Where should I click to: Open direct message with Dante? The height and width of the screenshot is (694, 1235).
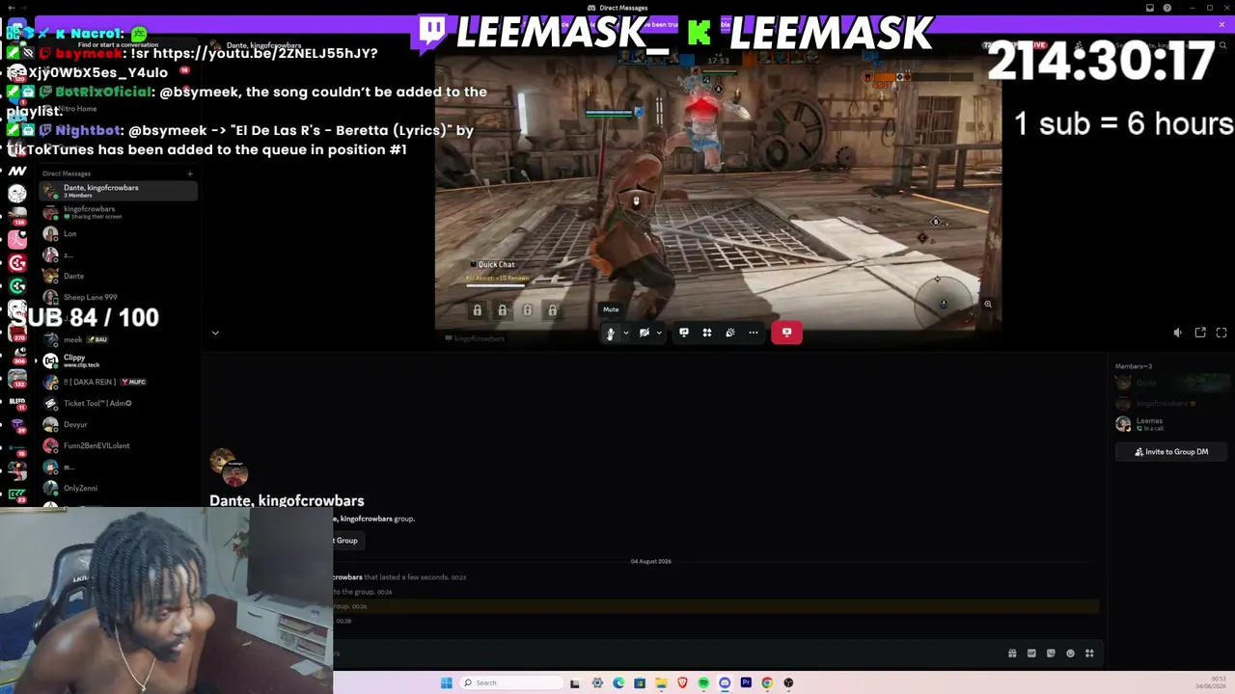tap(119, 276)
